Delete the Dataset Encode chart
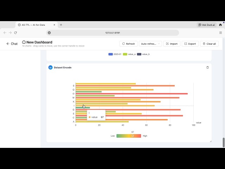Viewport: 225px width, 169px height. click(207, 67)
